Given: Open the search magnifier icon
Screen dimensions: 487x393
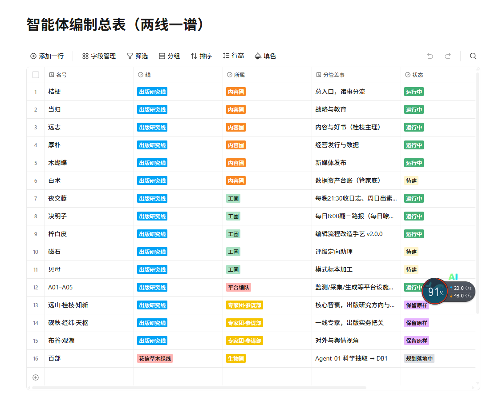Looking at the screenshot, I should (473, 56).
